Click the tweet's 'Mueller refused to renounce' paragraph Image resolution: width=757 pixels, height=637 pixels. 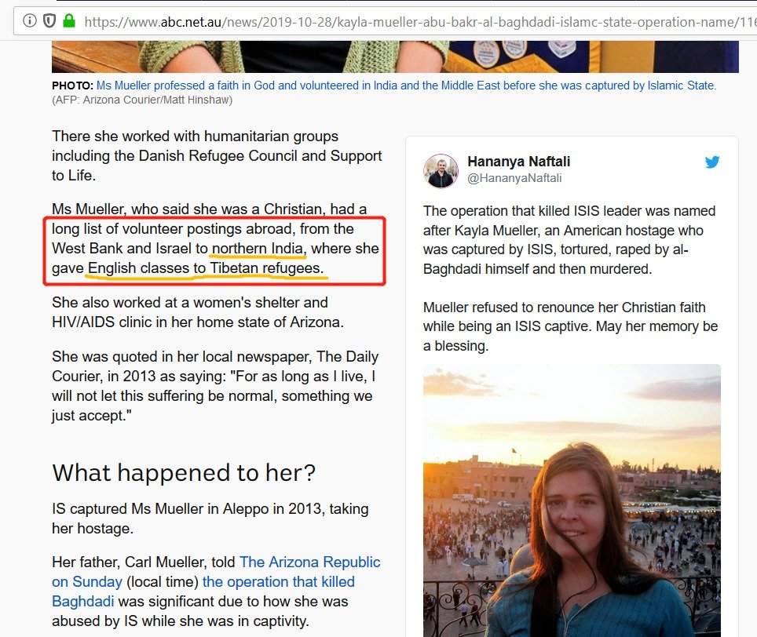[571, 326]
